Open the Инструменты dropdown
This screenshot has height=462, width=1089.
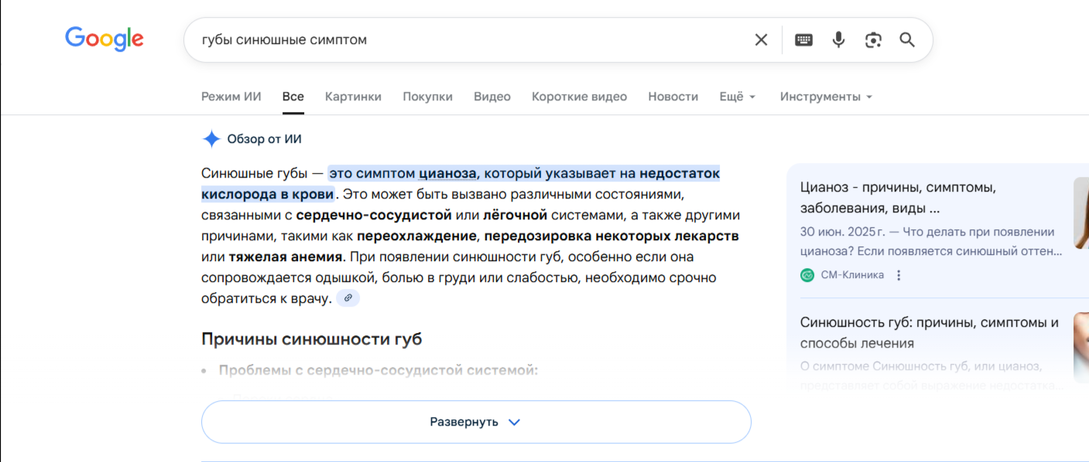point(826,97)
